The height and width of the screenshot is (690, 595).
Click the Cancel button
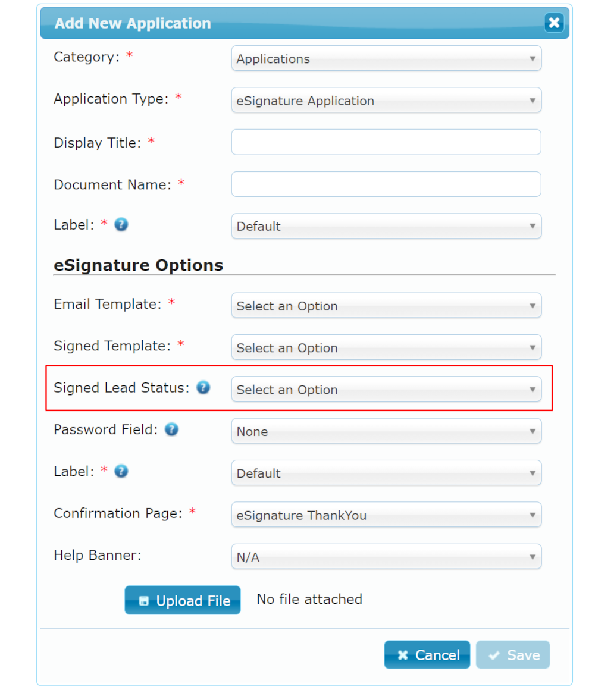pos(427,654)
